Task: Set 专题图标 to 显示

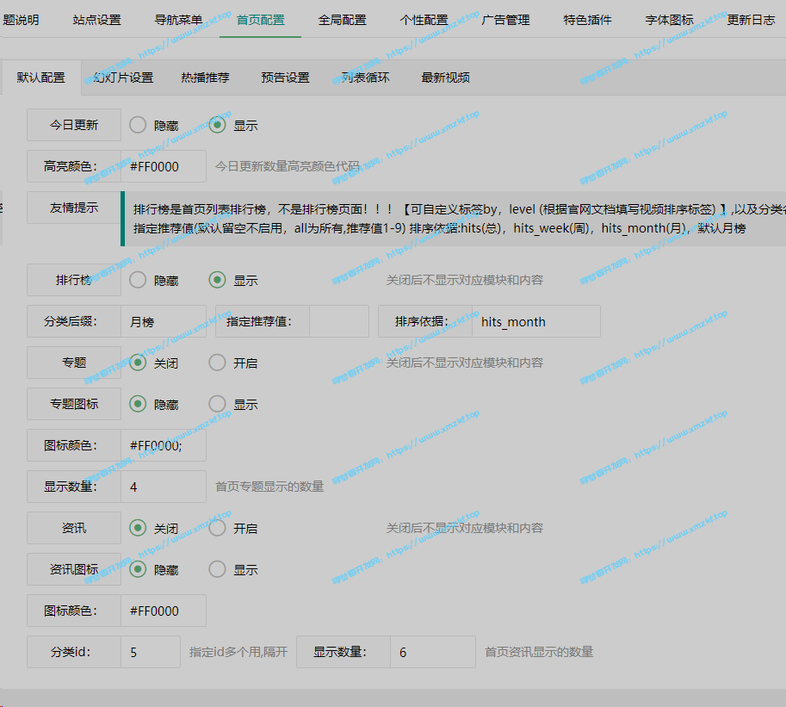Action: click(x=217, y=404)
